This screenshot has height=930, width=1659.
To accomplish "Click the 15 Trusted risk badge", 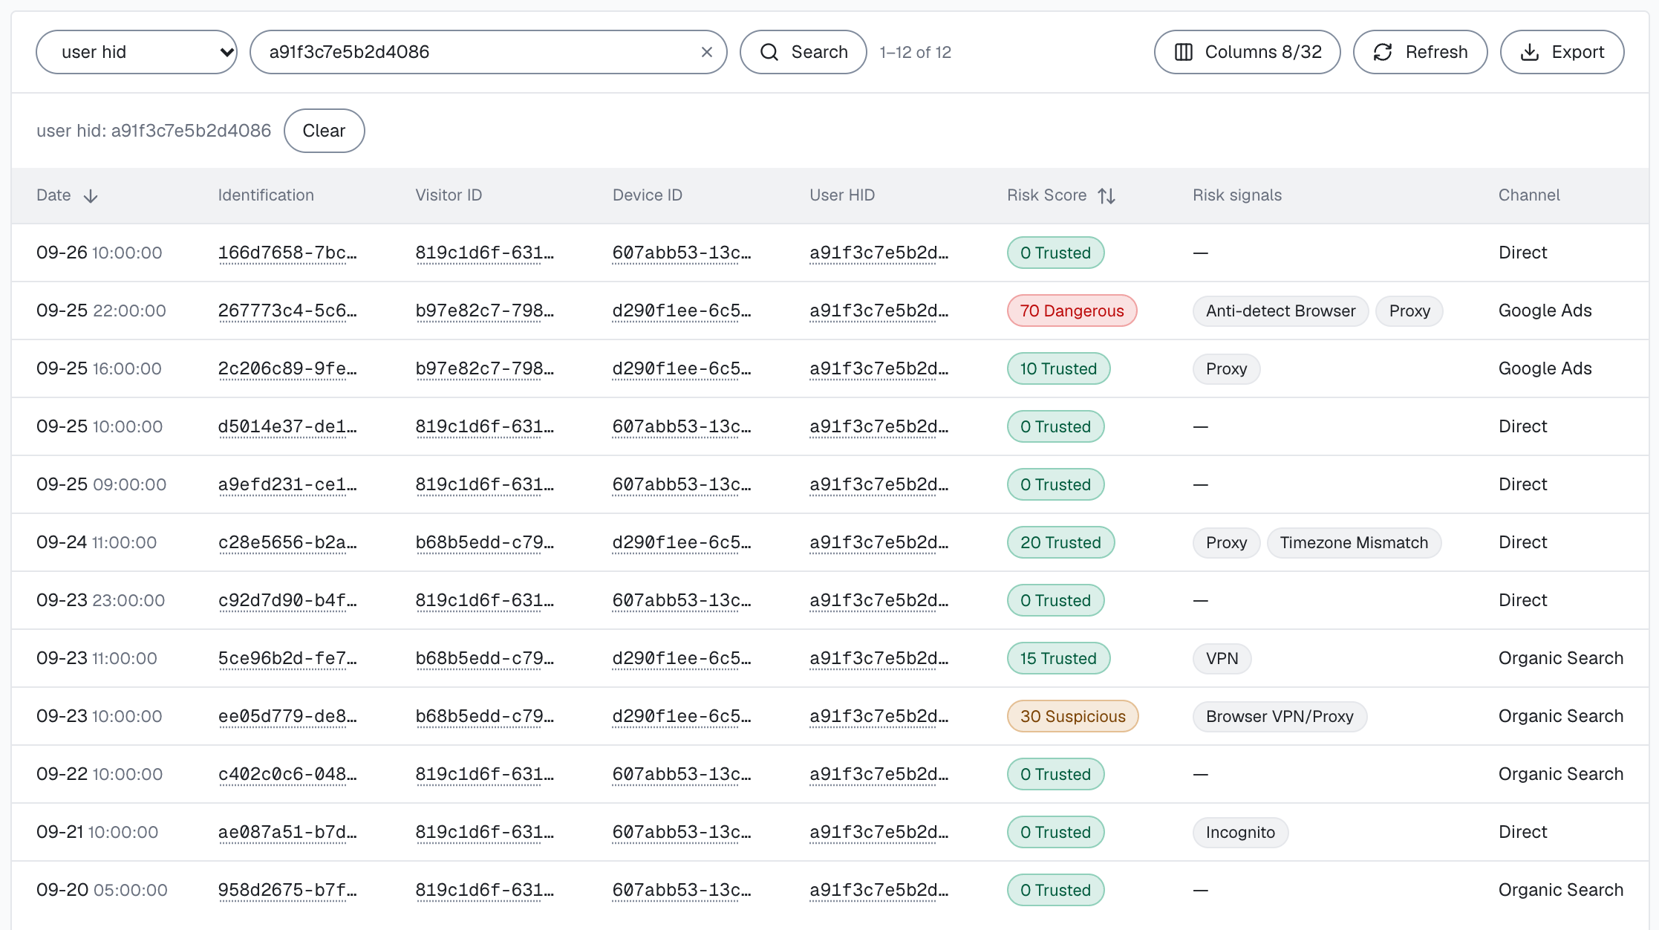I will pyautogui.click(x=1058, y=658).
